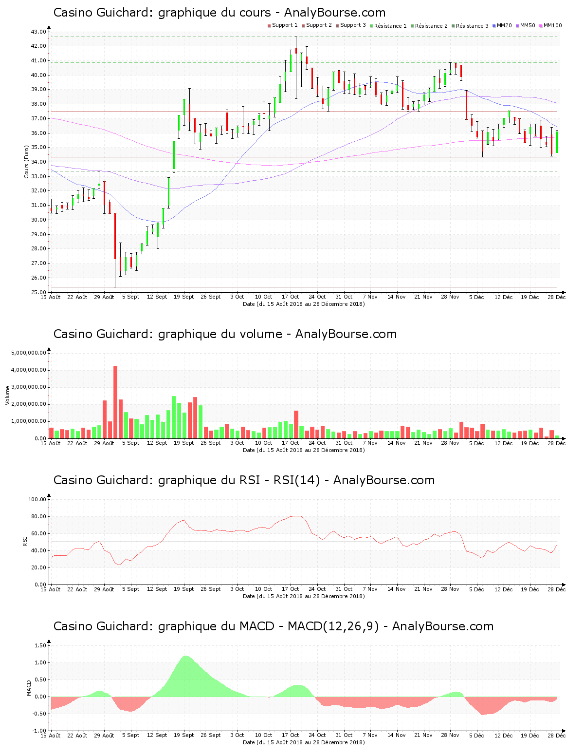Select the MM50 legend label

[x=528, y=25]
